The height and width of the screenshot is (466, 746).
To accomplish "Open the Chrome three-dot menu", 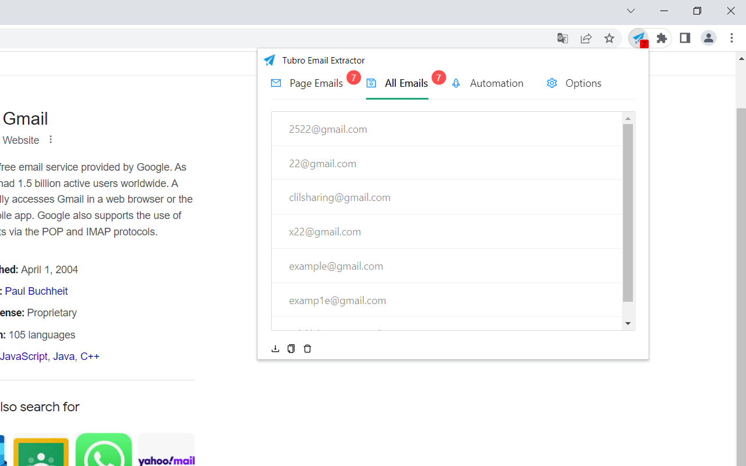I will (731, 38).
